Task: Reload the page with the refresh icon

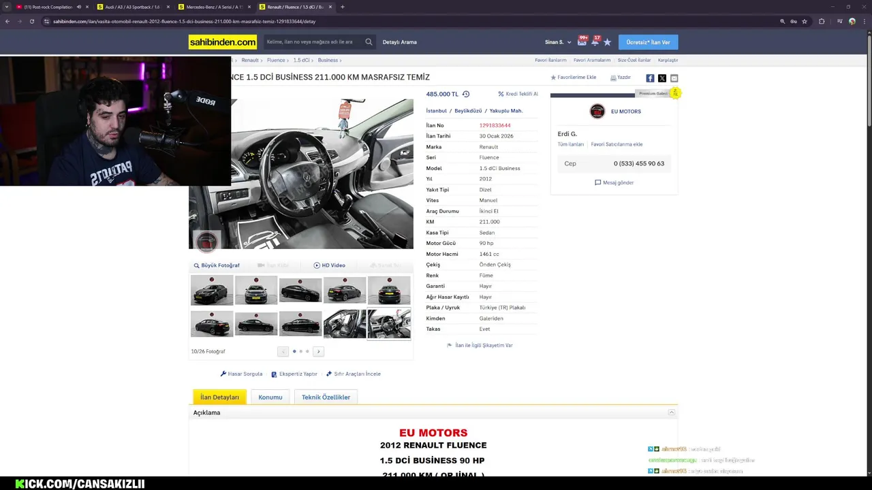Action: pos(31,21)
